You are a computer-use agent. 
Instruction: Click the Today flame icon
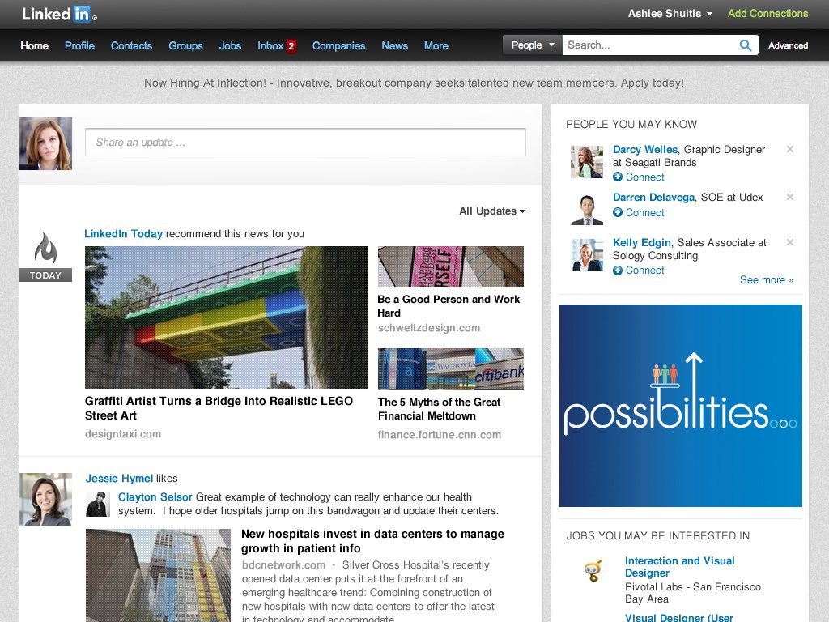[x=45, y=248]
